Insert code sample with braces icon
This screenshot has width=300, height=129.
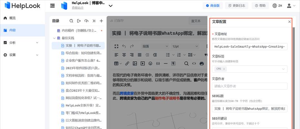pyautogui.click(x=158, y=64)
